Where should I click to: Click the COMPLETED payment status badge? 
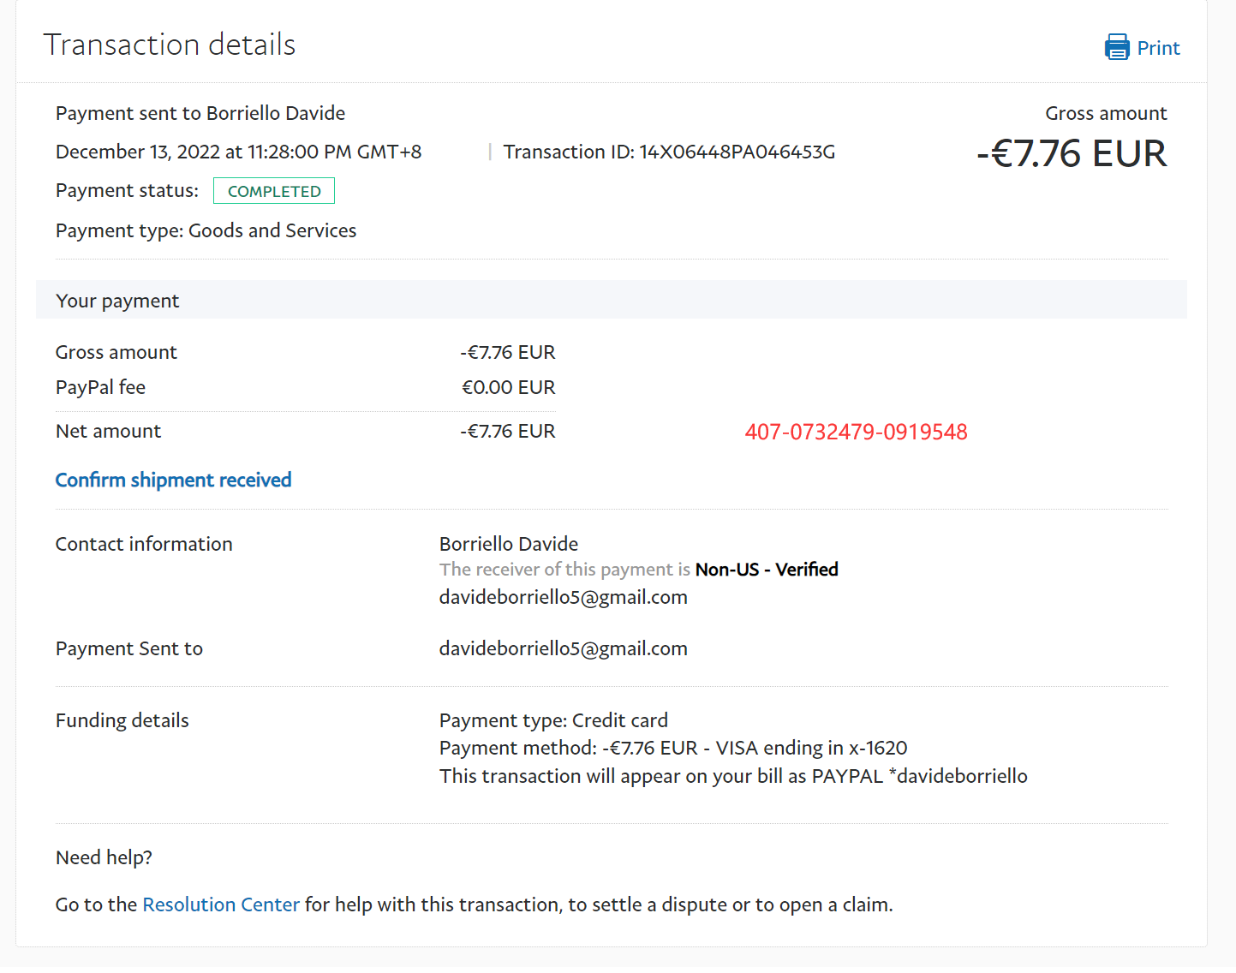tap(274, 191)
